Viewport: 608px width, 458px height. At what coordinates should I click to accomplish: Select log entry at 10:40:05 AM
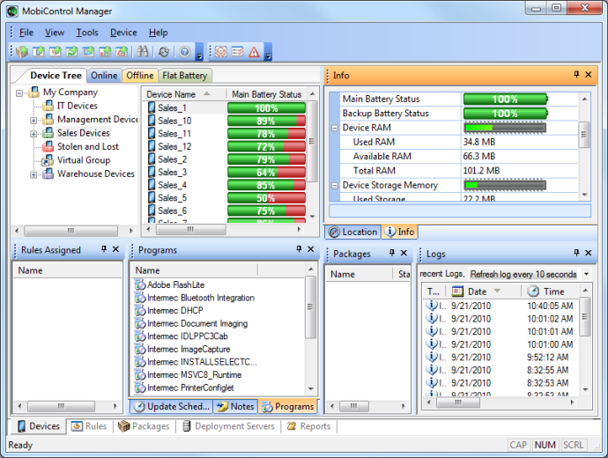pyautogui.click(x=501, y=306)
